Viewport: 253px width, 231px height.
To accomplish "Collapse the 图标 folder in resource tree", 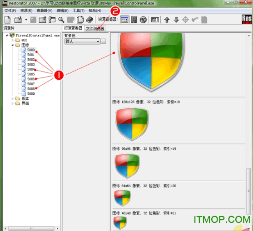I will tap(12, 45).
